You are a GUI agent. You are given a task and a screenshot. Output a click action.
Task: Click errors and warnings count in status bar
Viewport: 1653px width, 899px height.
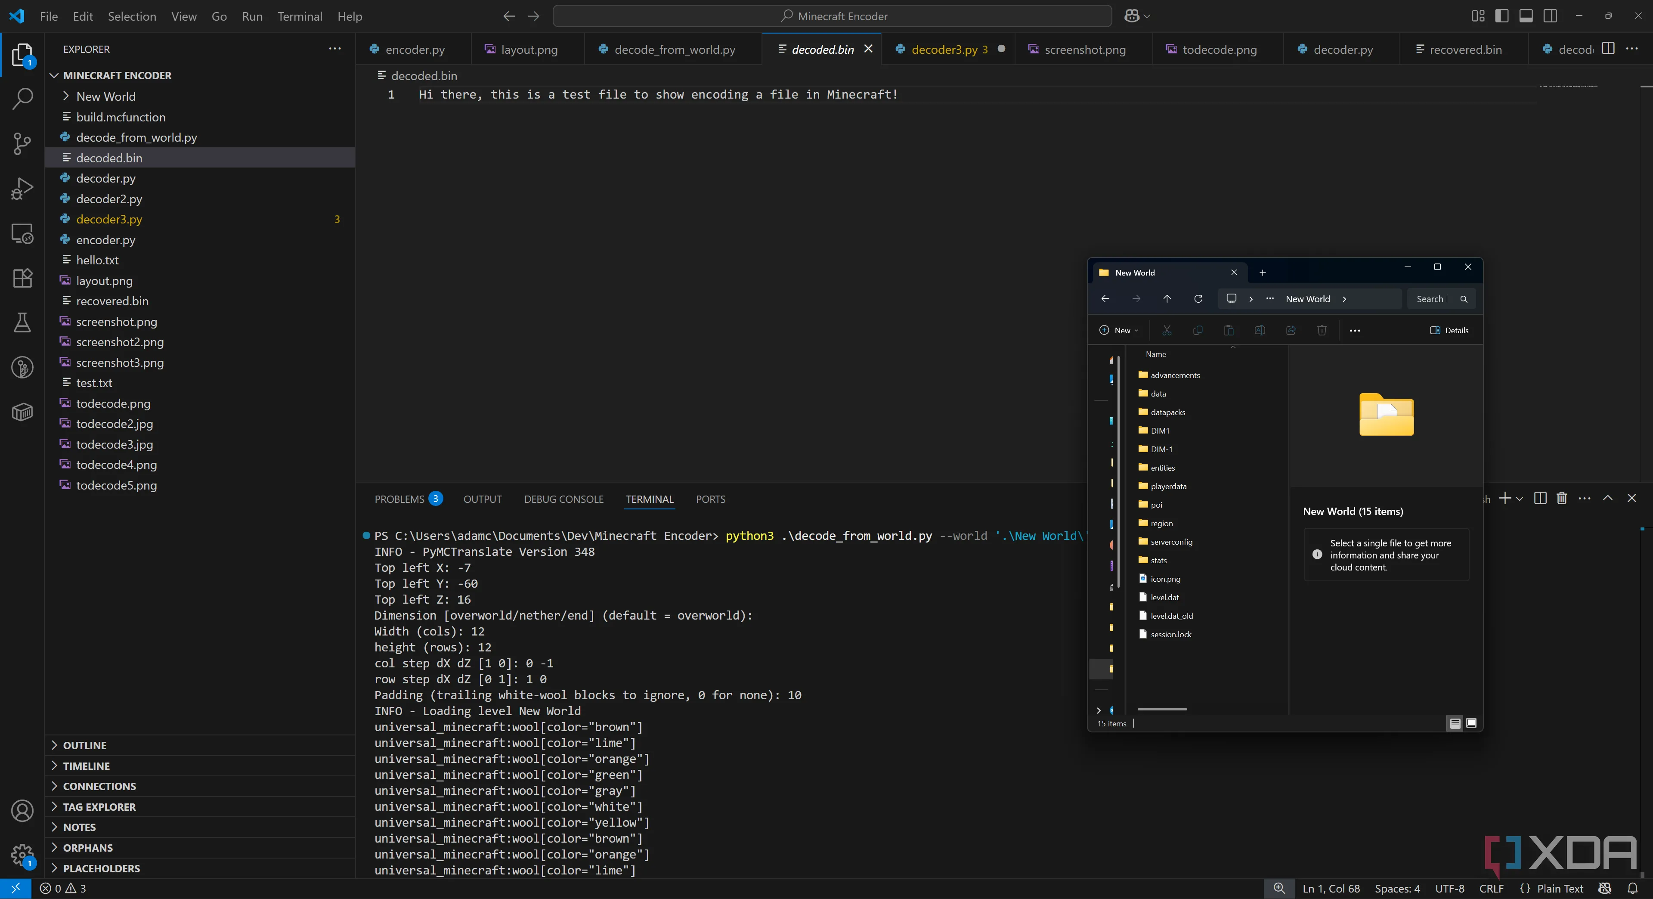pos(63,888)
